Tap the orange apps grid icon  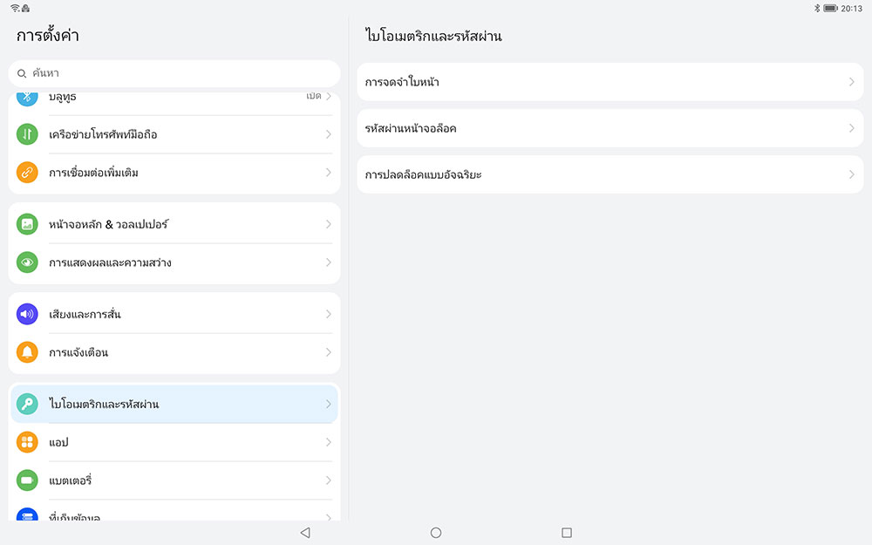(27, 442)
